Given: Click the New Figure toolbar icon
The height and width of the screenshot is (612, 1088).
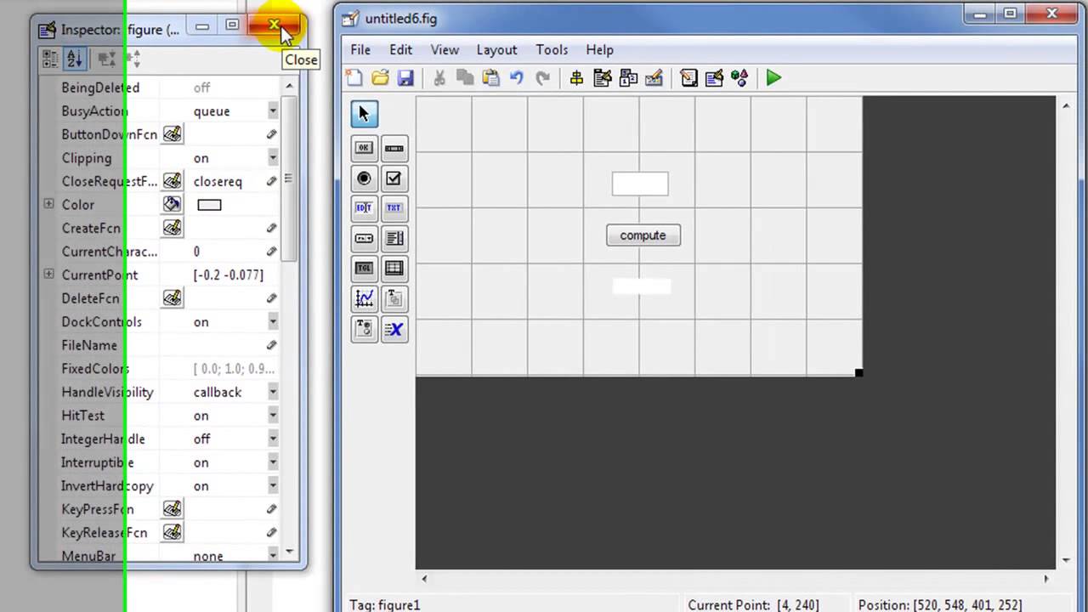Looking at the screenshot, I should click(354, 78).
